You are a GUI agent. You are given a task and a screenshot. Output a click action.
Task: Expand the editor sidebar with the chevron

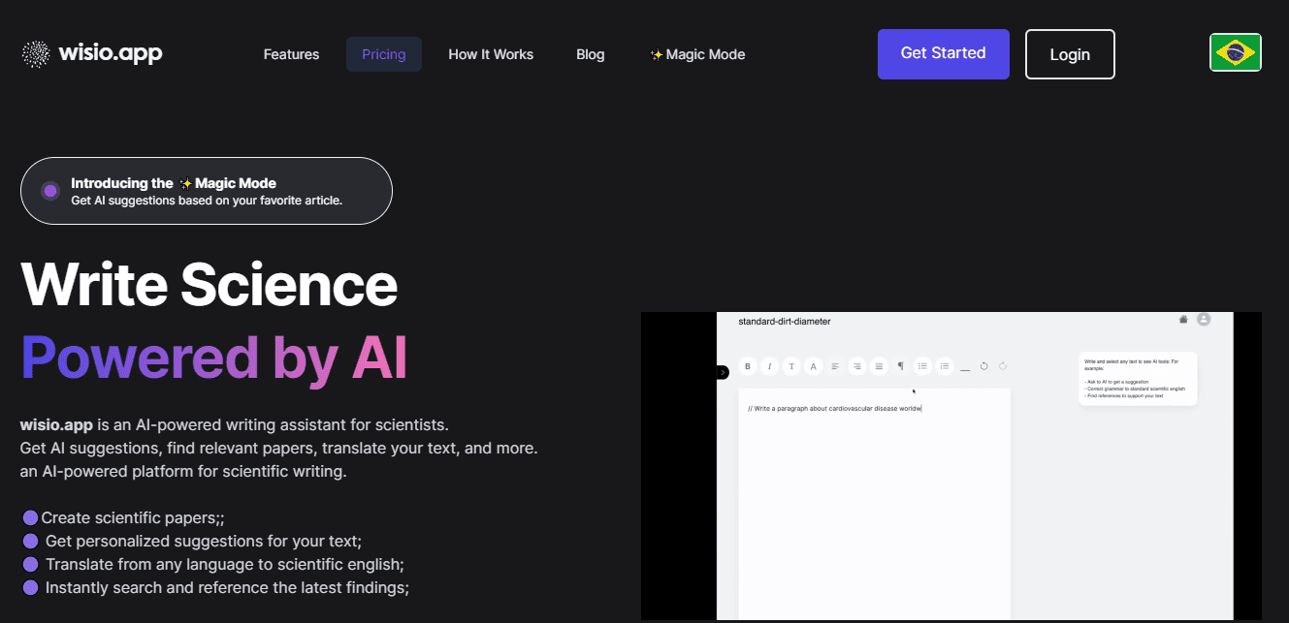click(x=723, y=372)
